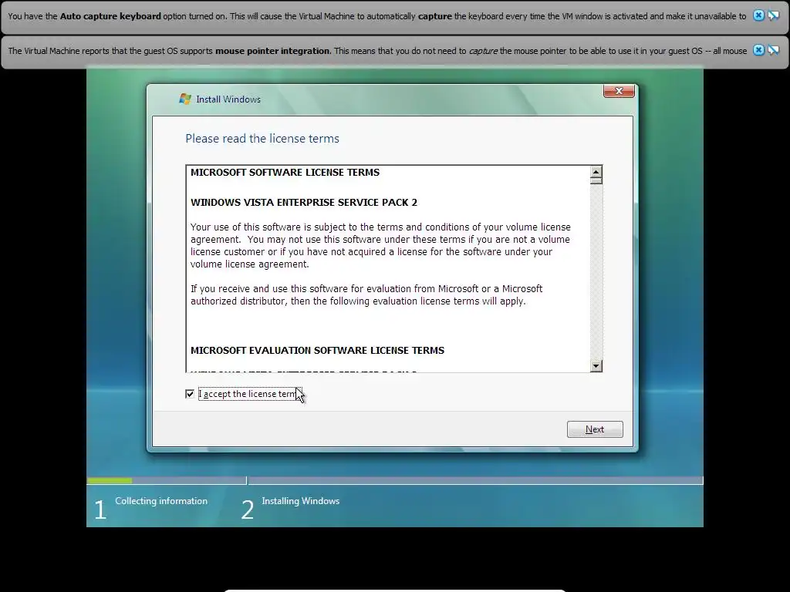Click the 'I accept the license terms' label
Image resolution: width=790 pixels, height=592 pixels.
point(249,394)
